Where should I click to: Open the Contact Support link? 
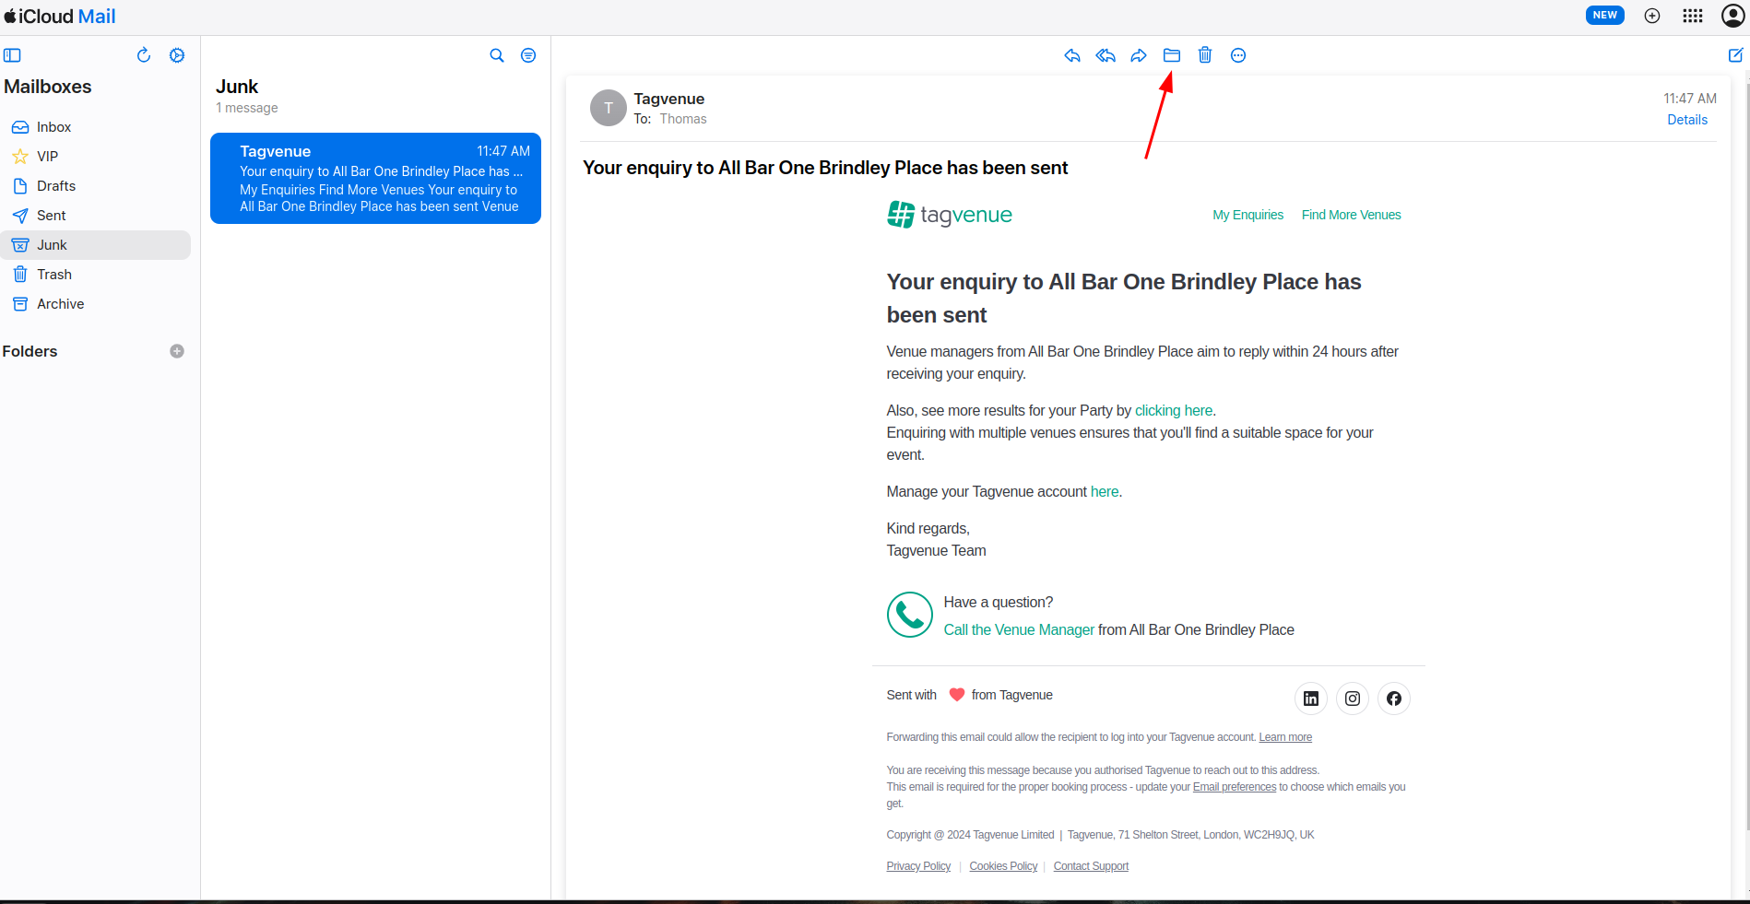pyautogui.click(x=1091, y=866)
